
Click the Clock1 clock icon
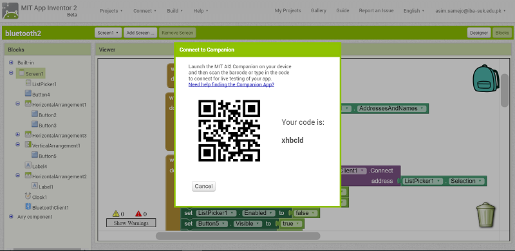tap(28, 196)
